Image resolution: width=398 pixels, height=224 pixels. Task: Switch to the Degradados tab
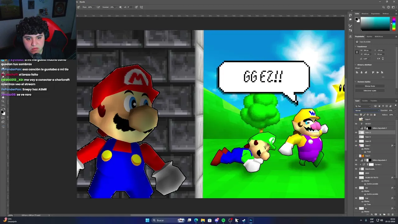(x=375, y=13)
